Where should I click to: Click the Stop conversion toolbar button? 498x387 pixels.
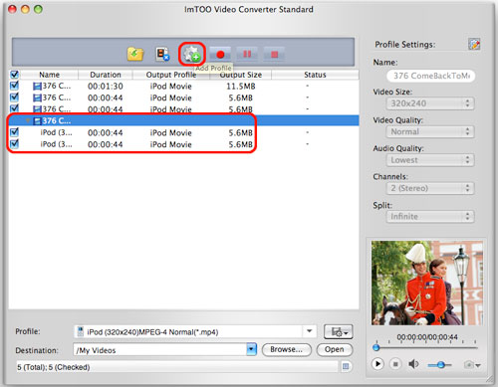[x=274, y=54]
